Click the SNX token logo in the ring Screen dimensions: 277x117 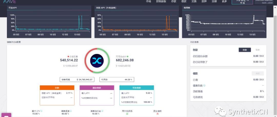(97, 60)
